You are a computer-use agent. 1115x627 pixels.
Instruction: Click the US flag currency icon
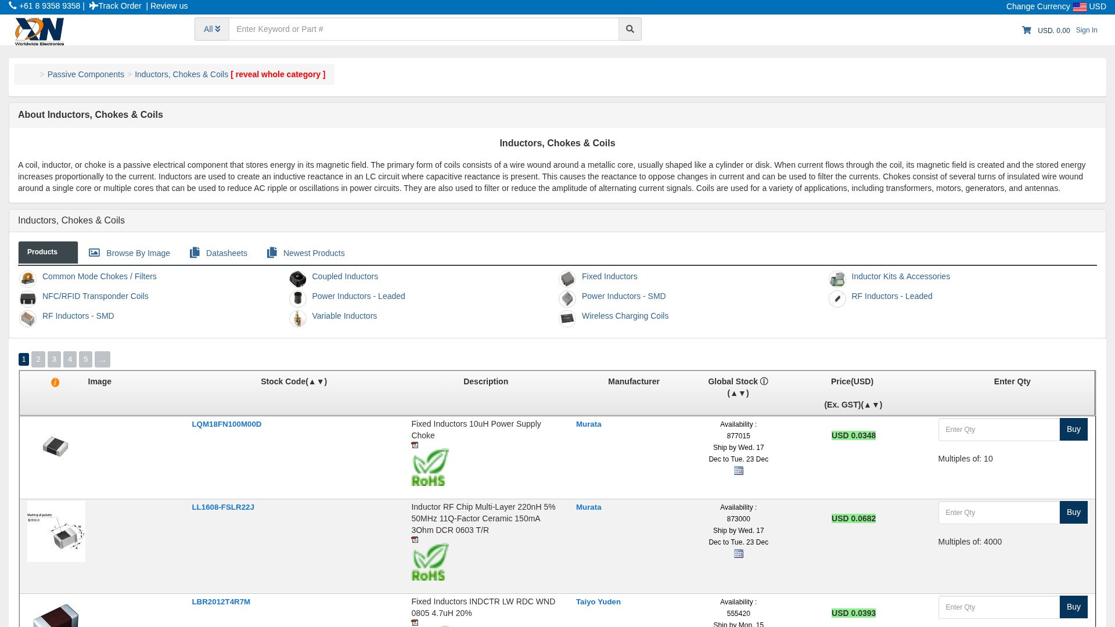click(x=1080, y=7)
